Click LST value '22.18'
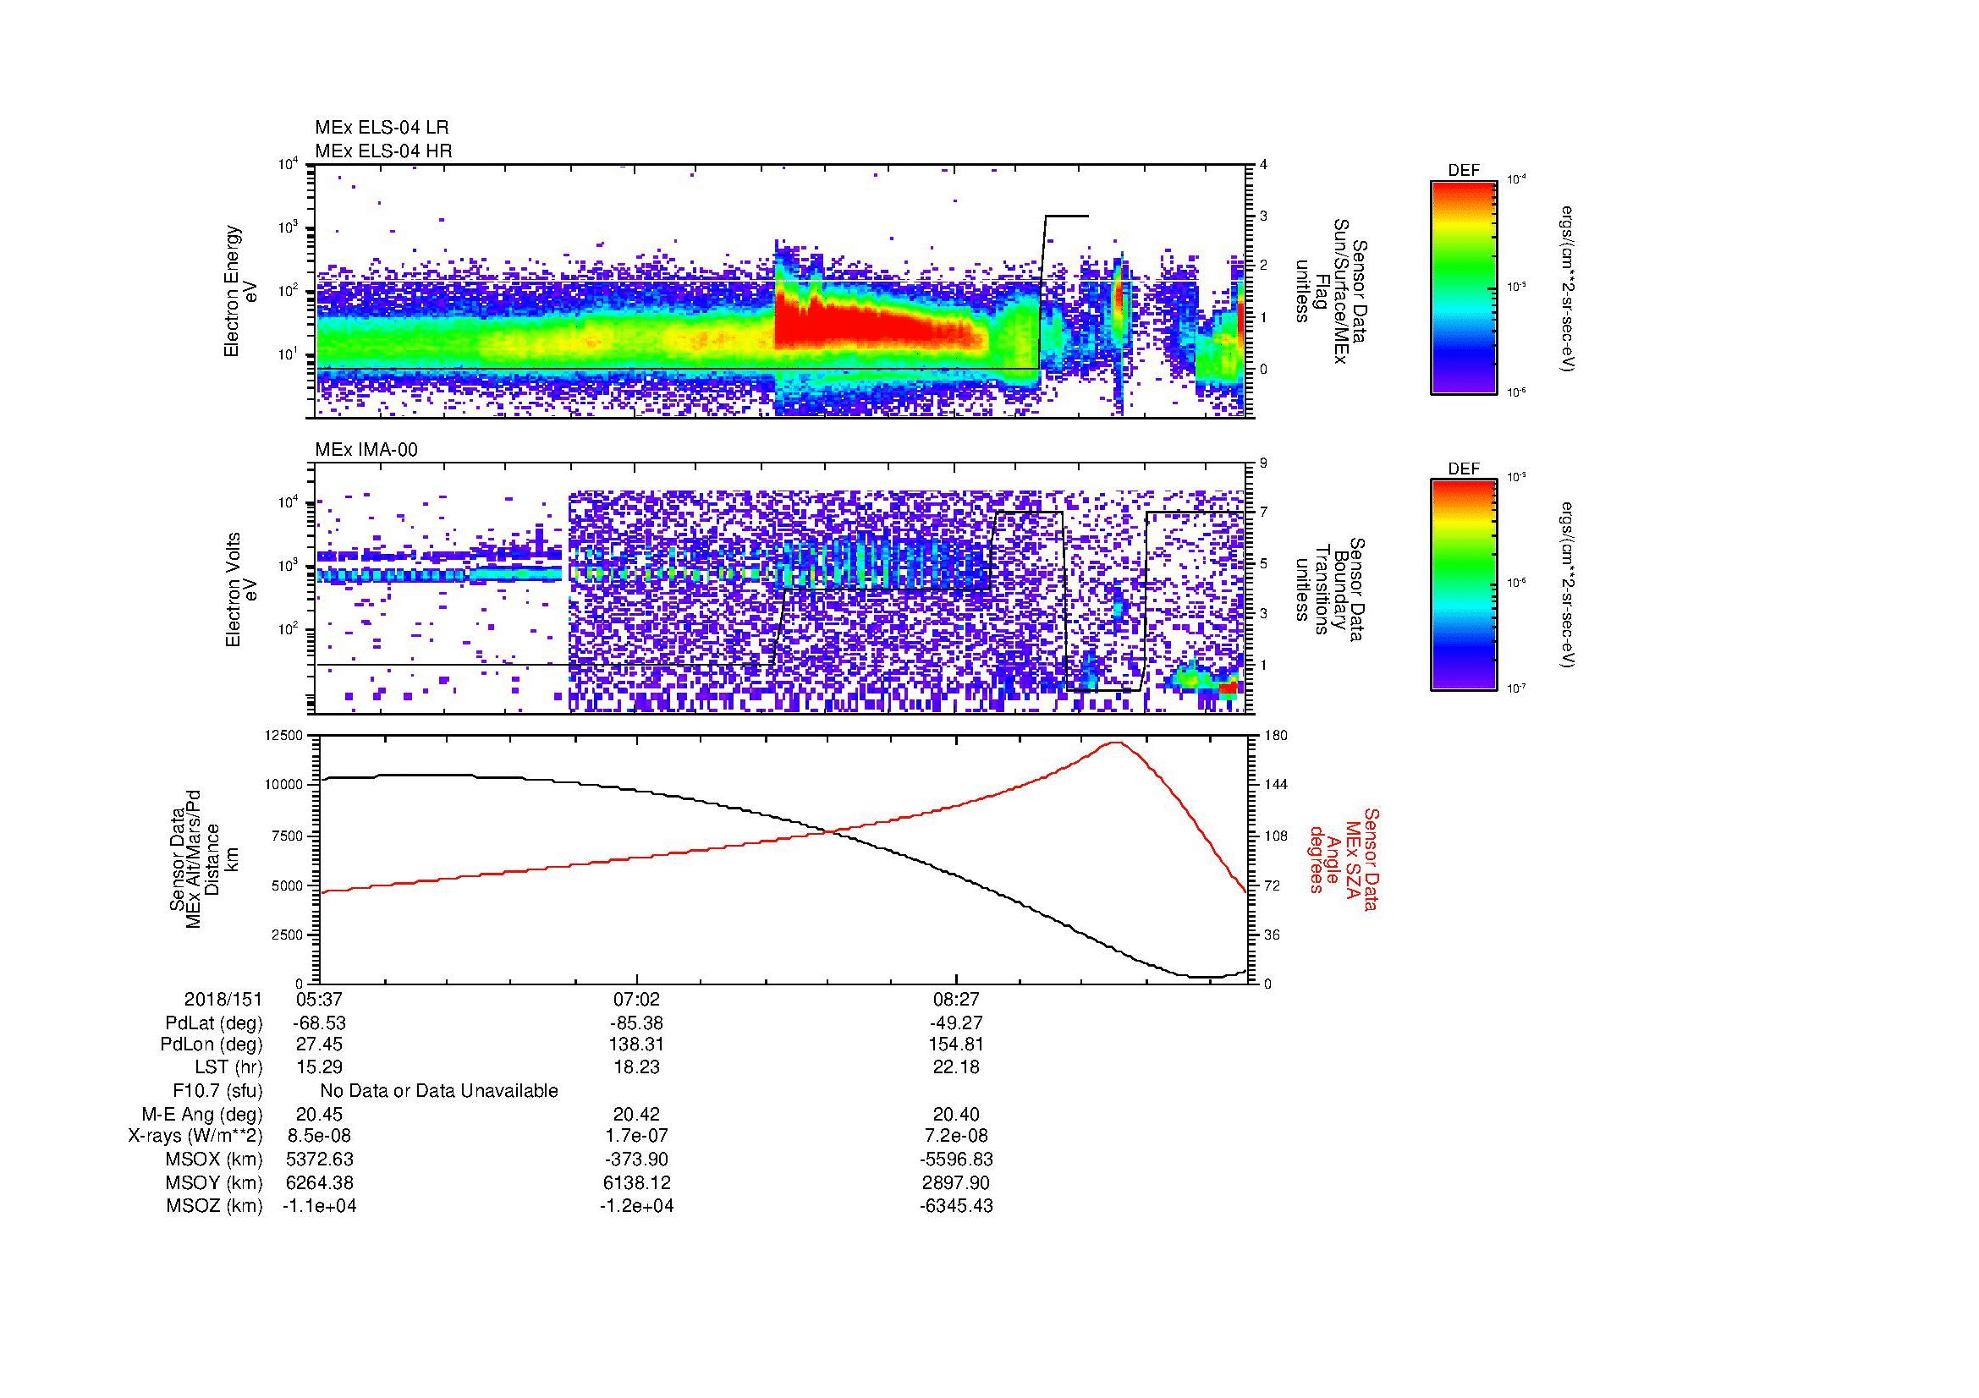Viewport: 1979px width, 1398px height. [x=957, y=1067]
